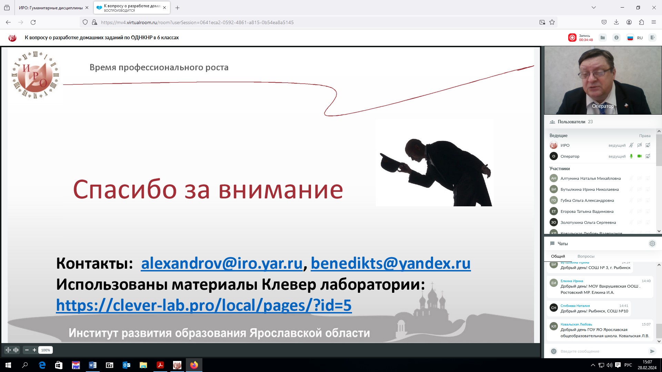Open Outlook from the taskbar

pyautogui.click(x=127, y=365)
